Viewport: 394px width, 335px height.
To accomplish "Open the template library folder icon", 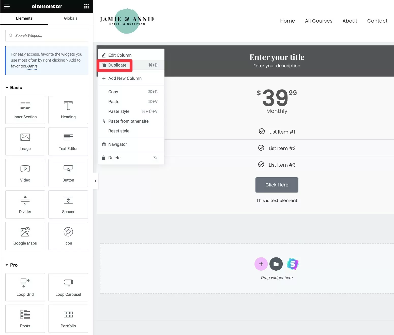I will (x=276, y=264).
